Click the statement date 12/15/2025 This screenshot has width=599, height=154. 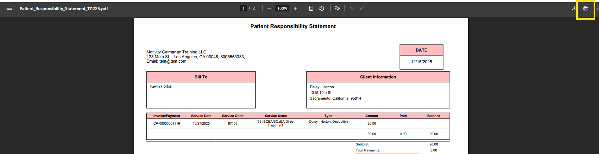coord(421,62)
